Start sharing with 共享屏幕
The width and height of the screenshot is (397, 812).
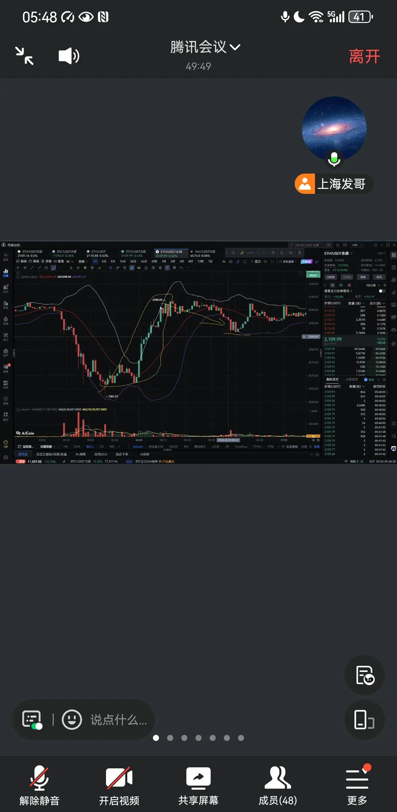point(198,785)
